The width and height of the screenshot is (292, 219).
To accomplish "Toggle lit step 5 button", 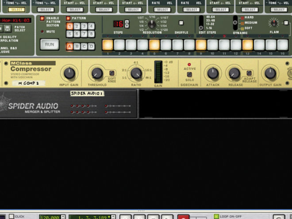I will [154, 45].
